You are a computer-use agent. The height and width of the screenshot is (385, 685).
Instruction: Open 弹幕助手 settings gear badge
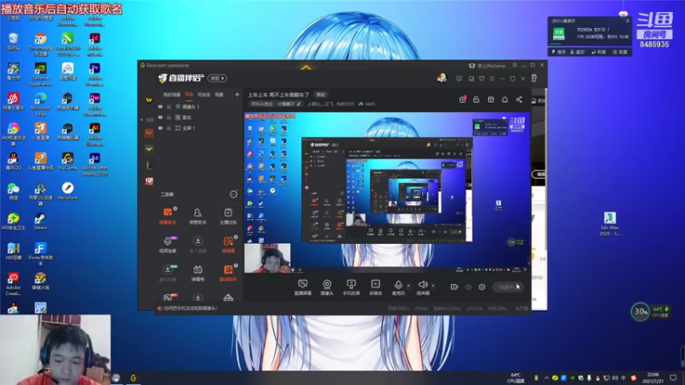point(176,209)
